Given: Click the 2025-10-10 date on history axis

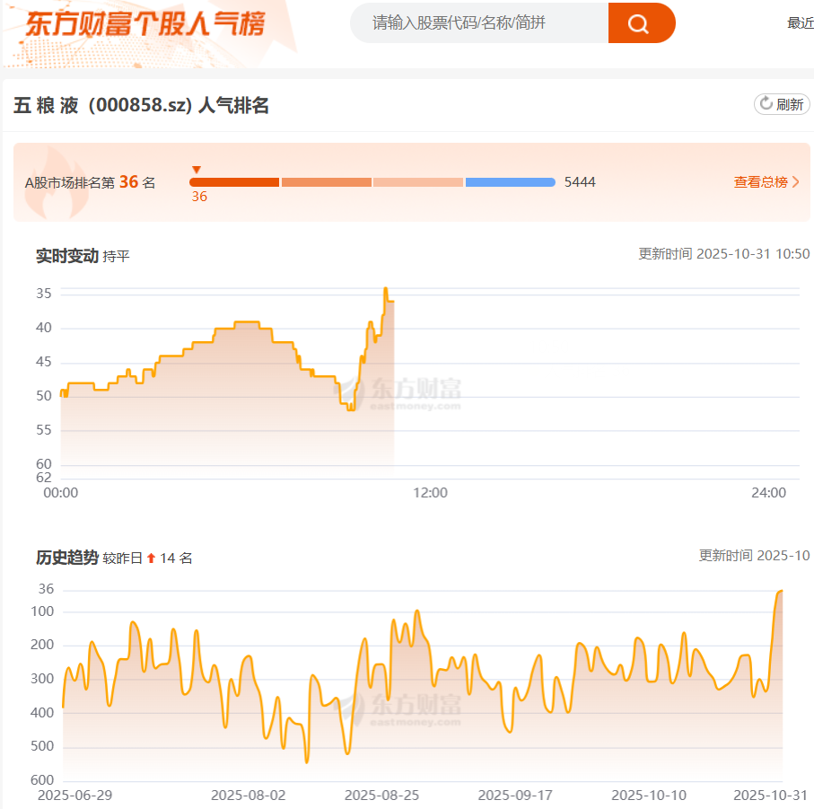Looking at the screenshot, I should click(x=649, y=796).
